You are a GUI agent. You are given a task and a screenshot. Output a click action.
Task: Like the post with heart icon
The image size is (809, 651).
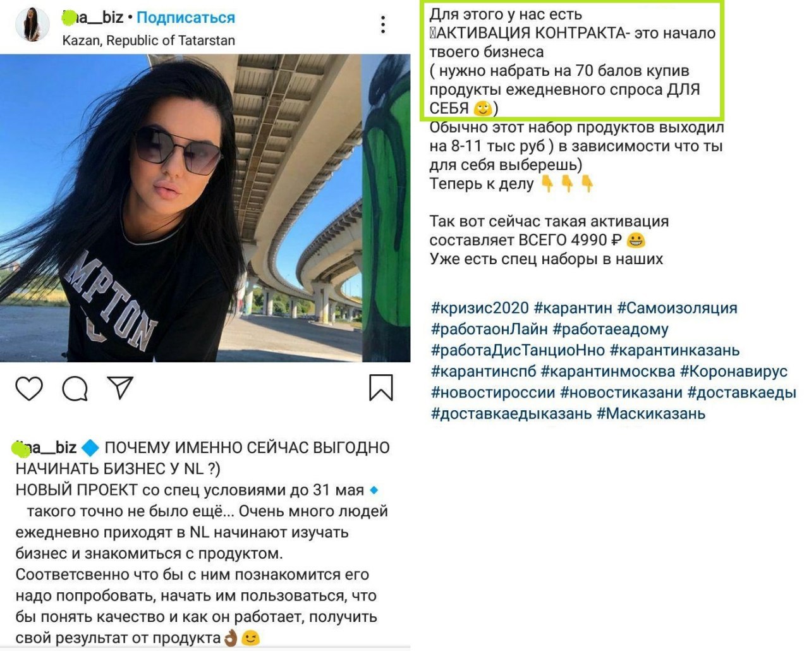click(x=29, y=388)
